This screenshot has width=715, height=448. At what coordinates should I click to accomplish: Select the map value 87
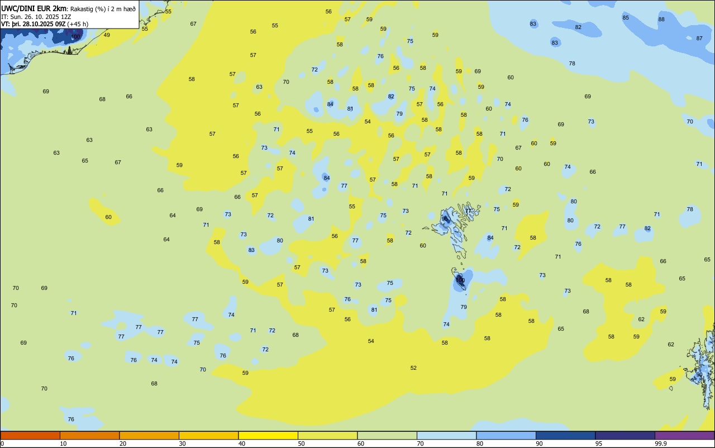pos(699,38)
